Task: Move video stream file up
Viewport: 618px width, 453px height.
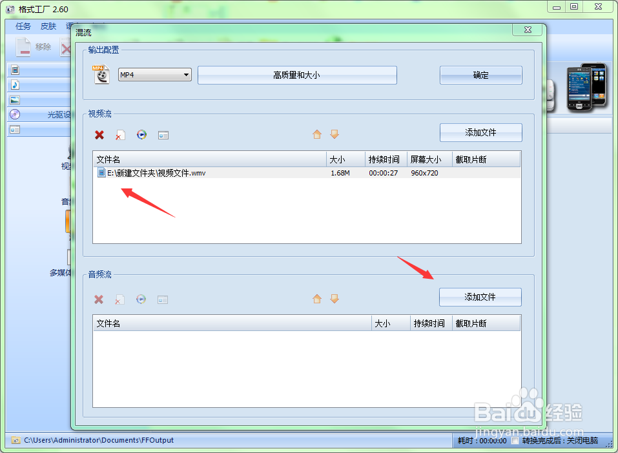Action: click(317, 134)
